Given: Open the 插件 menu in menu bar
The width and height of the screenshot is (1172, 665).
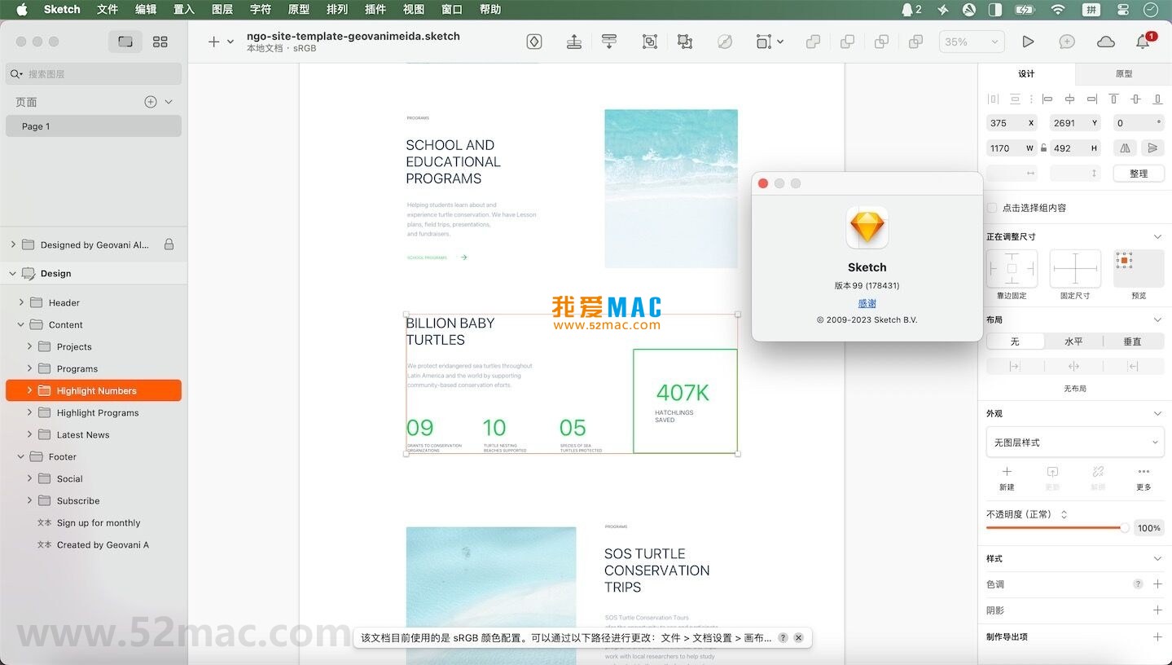Looking at the screenshot, I should pyautogui.click(x=375, y=9).
